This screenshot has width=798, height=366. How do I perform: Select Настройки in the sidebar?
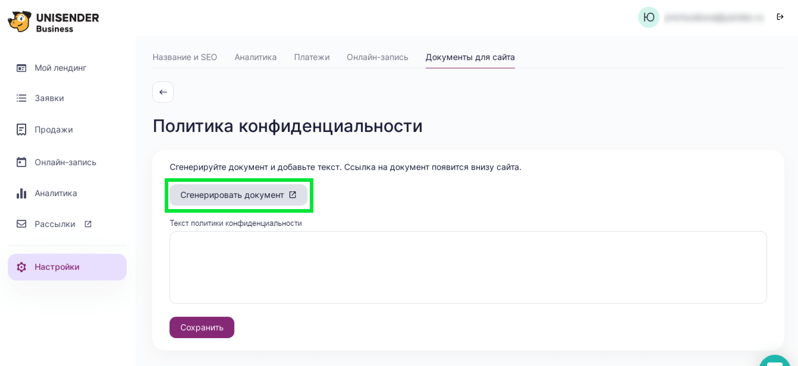click(x=67, y=267)
